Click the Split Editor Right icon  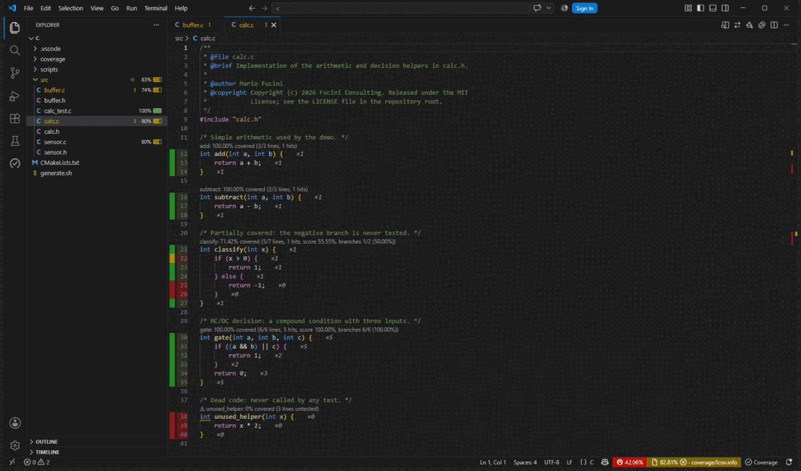coord(774,25)
